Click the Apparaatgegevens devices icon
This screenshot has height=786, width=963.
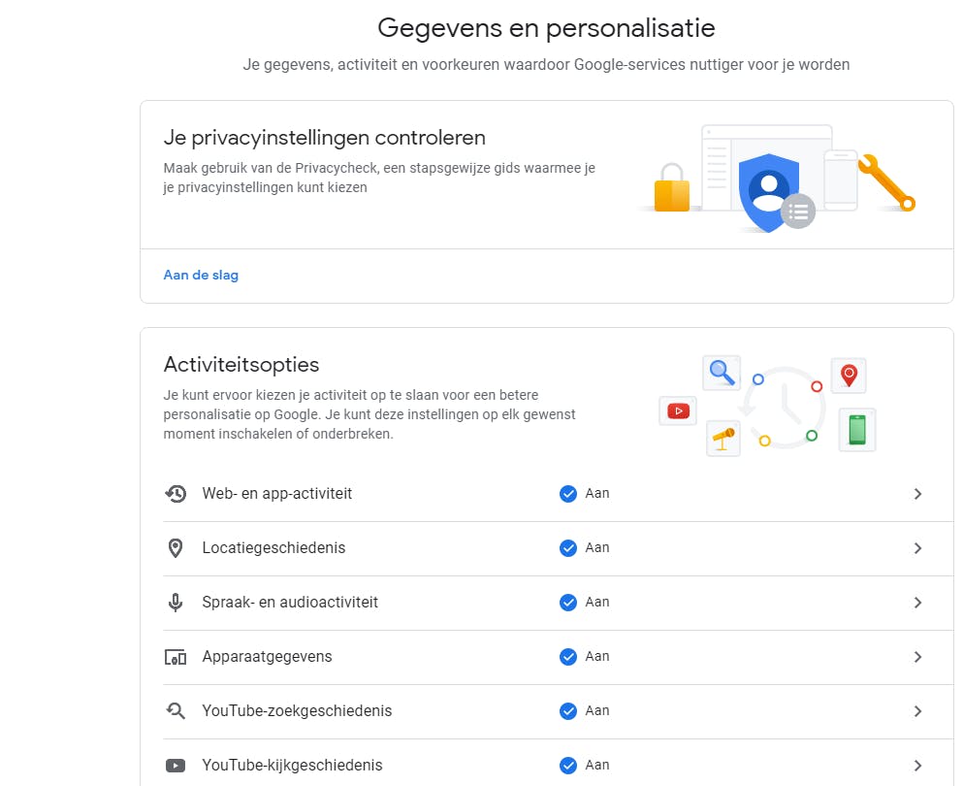tap(176, 657)
